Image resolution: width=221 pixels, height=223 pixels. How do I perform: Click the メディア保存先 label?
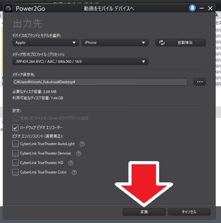(x=24, y=75)
